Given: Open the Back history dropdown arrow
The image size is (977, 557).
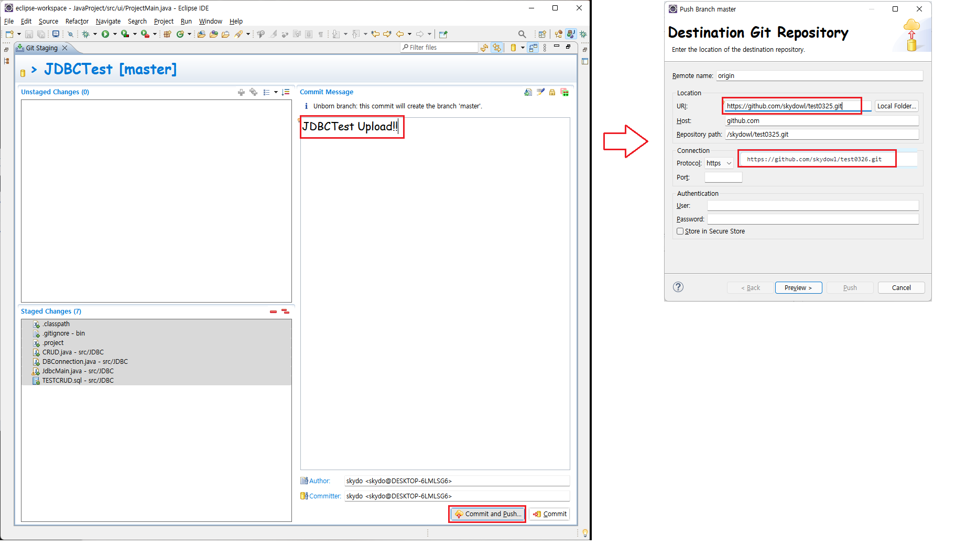Looking at the screenshot, I should pyautogui.click(x=409, y=34).
